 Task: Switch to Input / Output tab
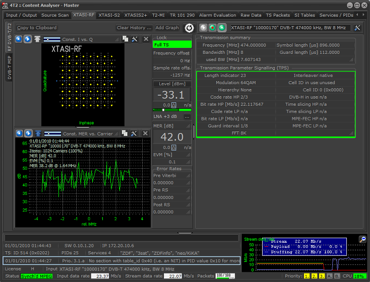point(22,15)
